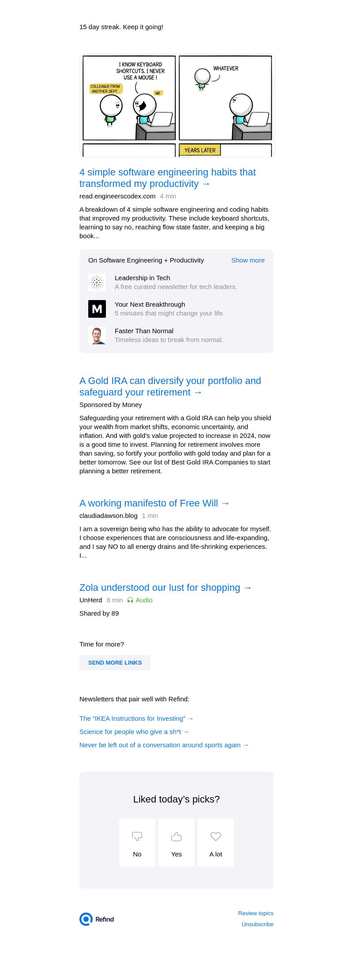Open the software engineering habits article
The height and width of the screenshot is (970, 353).
point(168,178)
